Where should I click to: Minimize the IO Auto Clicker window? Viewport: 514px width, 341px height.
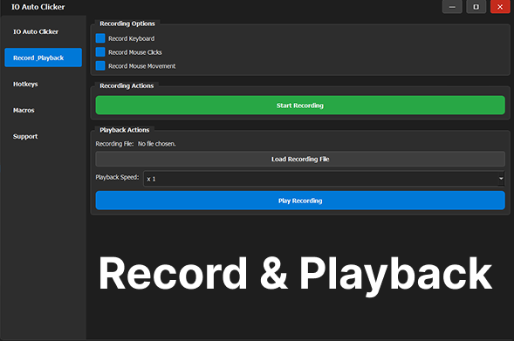point(452,7)
